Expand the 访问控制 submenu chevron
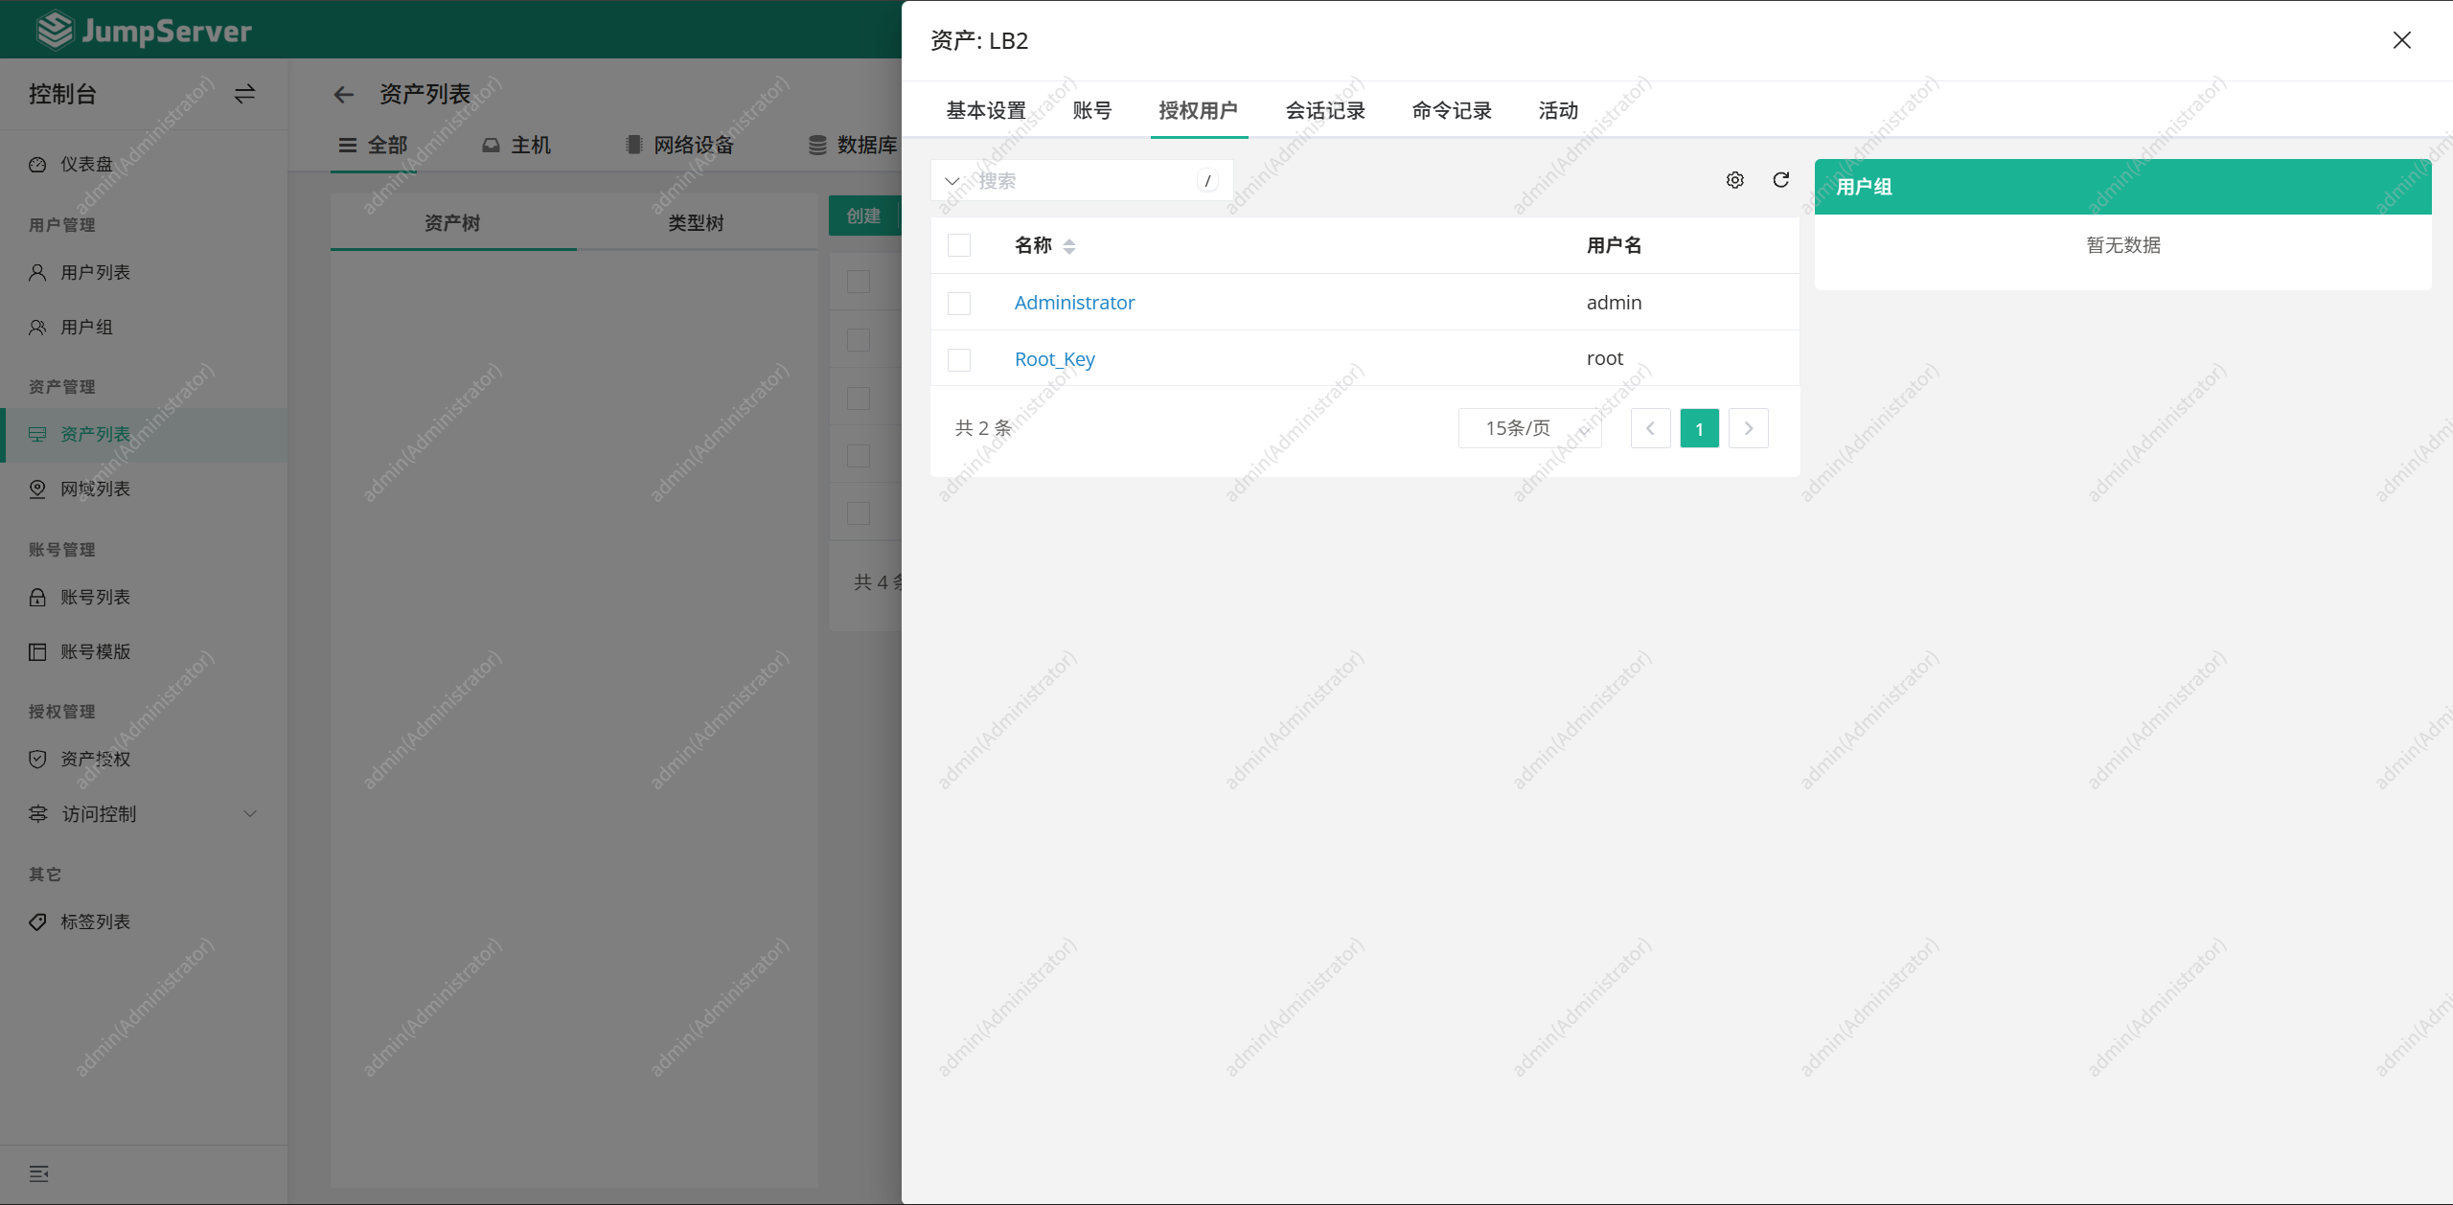The width and height of the screenshot is (2453, 1205). (x=250, y=814)
